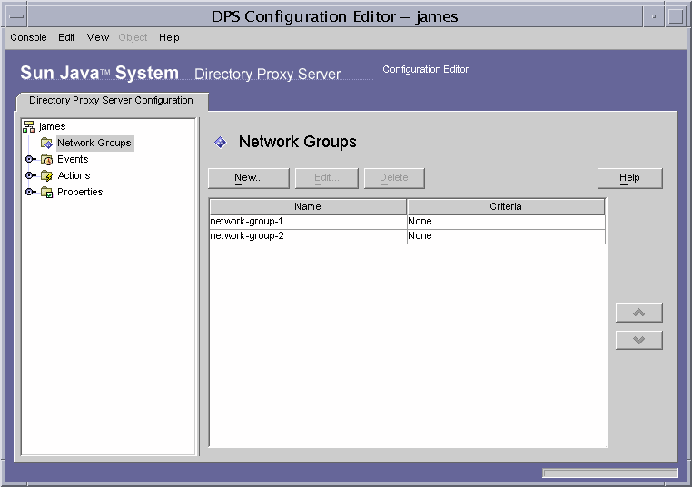692x487 pixels.
Task: Click the Criteria column header
Action: 506,206
